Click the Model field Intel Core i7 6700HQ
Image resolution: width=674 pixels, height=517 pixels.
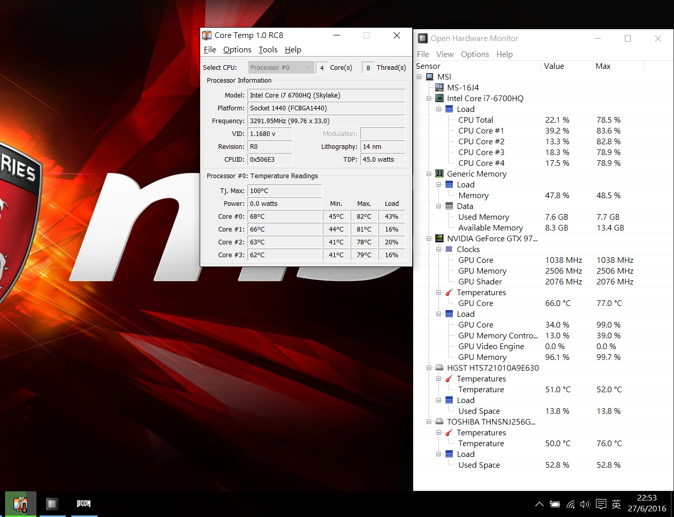[x=326, y=95]
